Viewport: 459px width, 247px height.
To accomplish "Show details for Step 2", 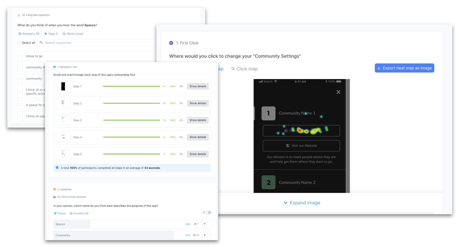I will tap(198, 103).
